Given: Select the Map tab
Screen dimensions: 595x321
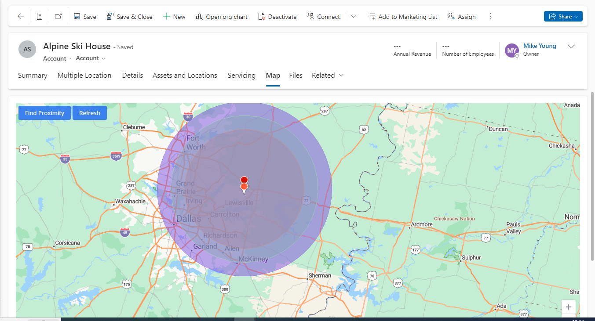Looking at the screenshot, I should pyautogui.click(x=273, y=76).
